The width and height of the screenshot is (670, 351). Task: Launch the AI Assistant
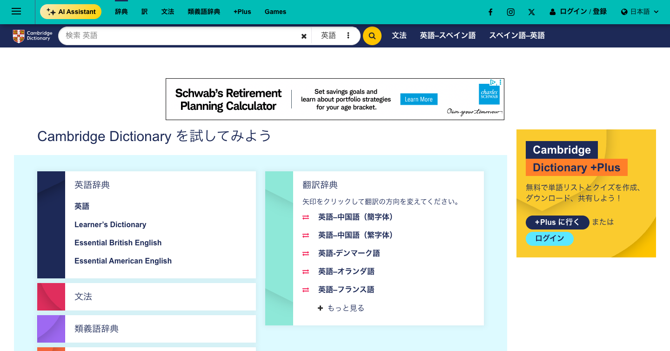coord(71,12)
